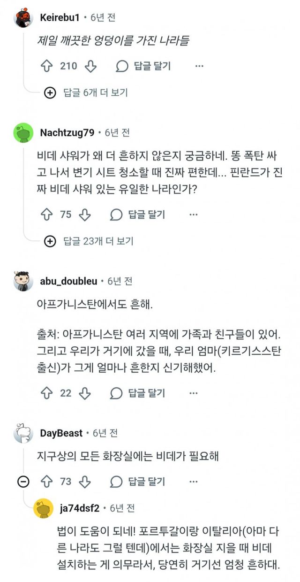Downvote DayBeast's comment
Image resolution: width=300 pixels, height=582 pixels.
pos(84,481)
